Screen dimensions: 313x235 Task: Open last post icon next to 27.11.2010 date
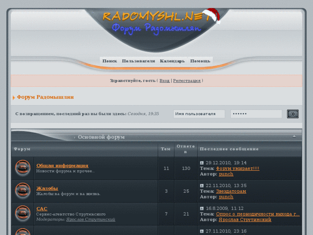202,232
